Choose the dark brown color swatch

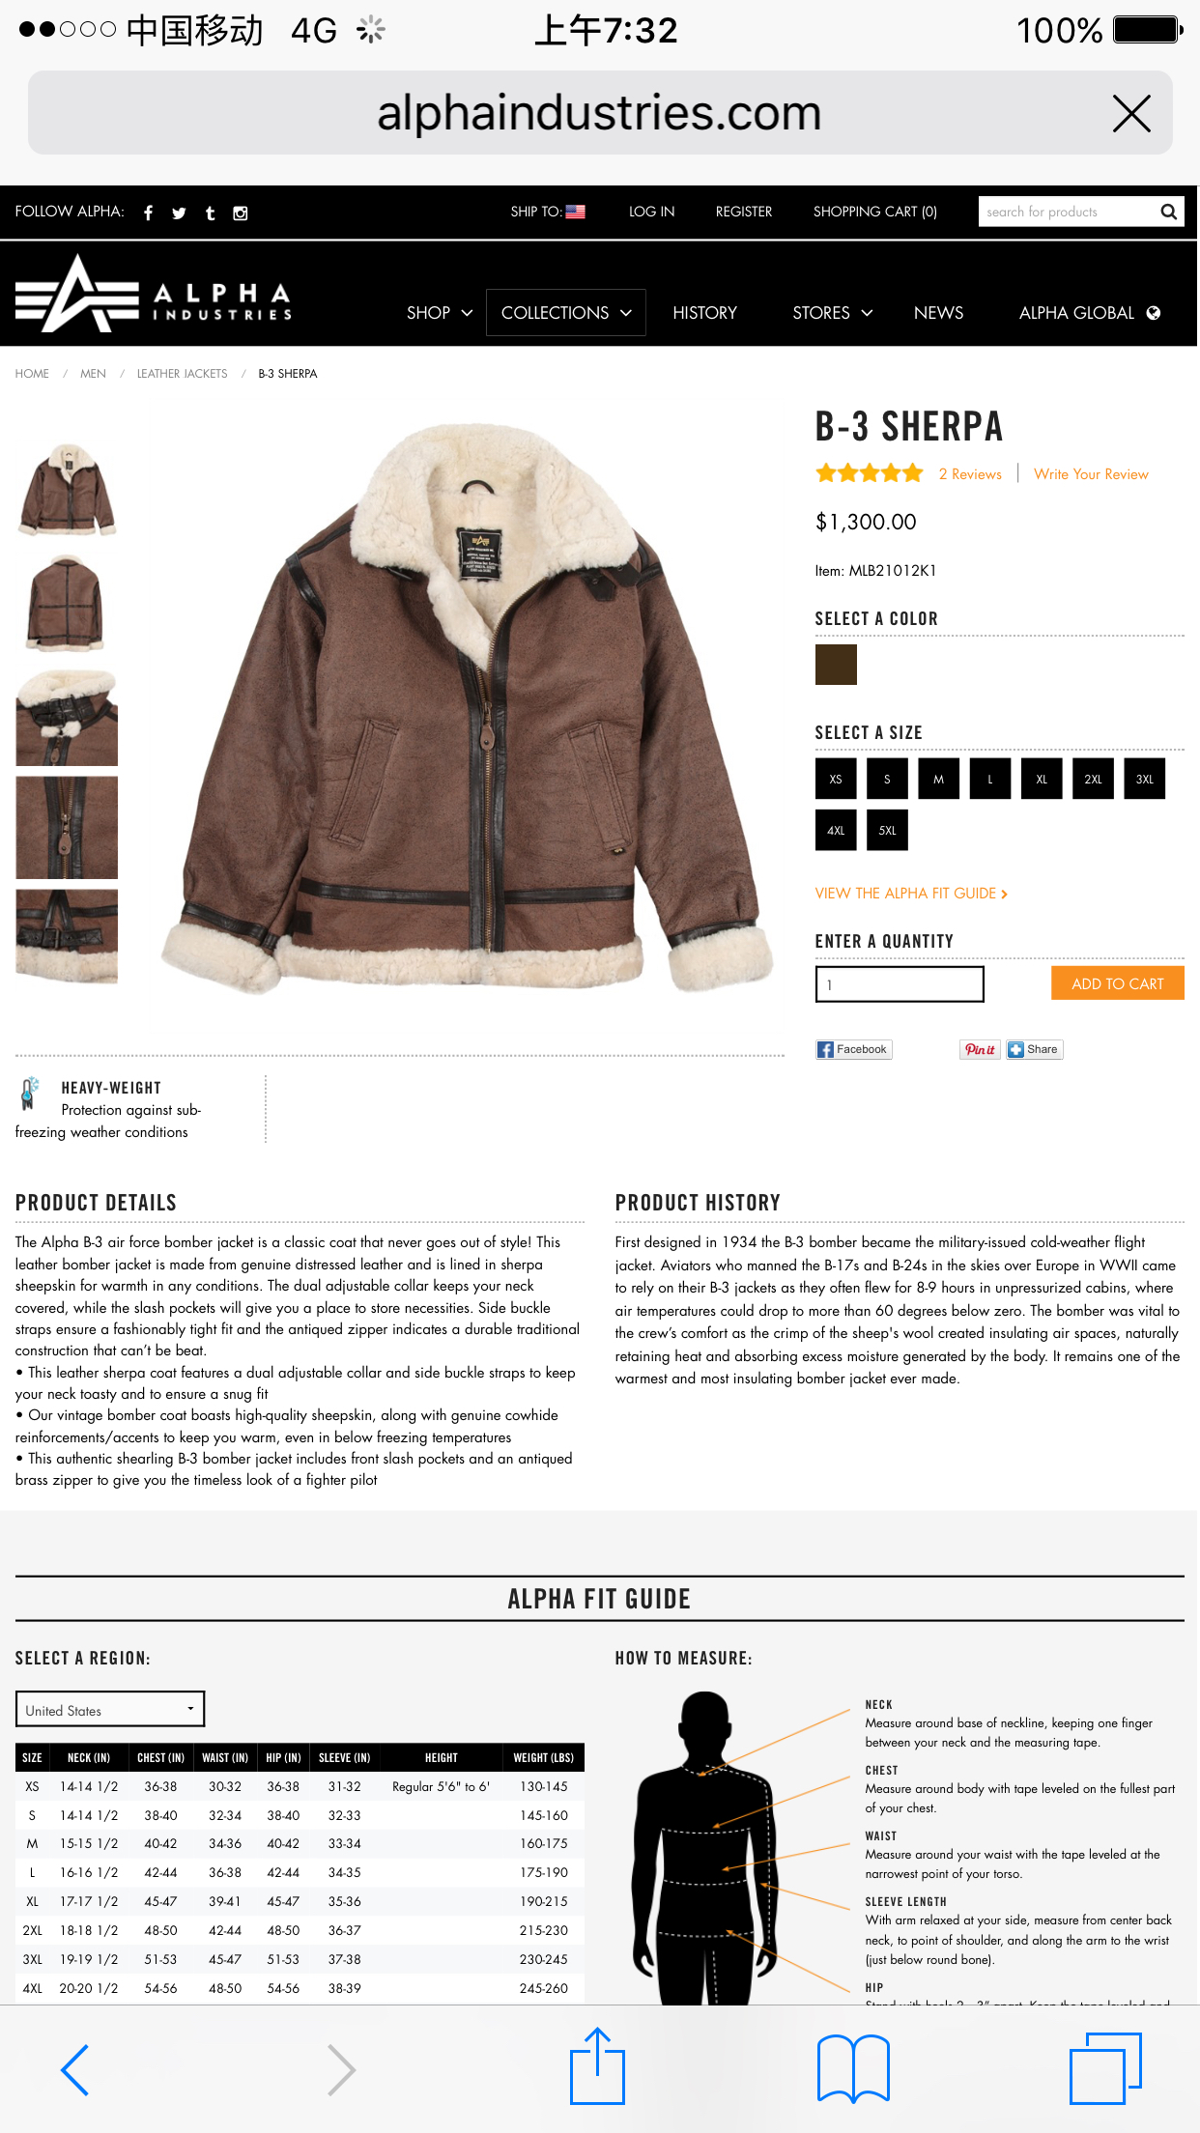point(836,665)
